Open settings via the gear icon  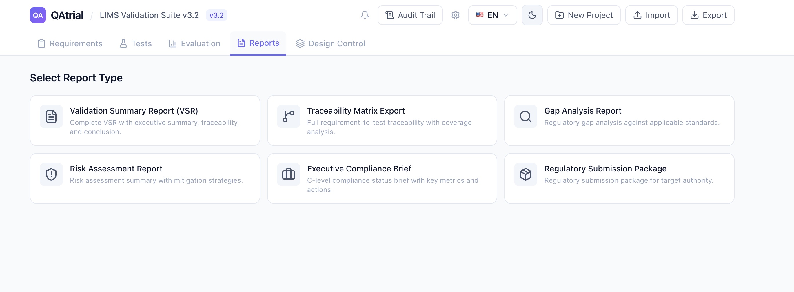tap(455, 15)
